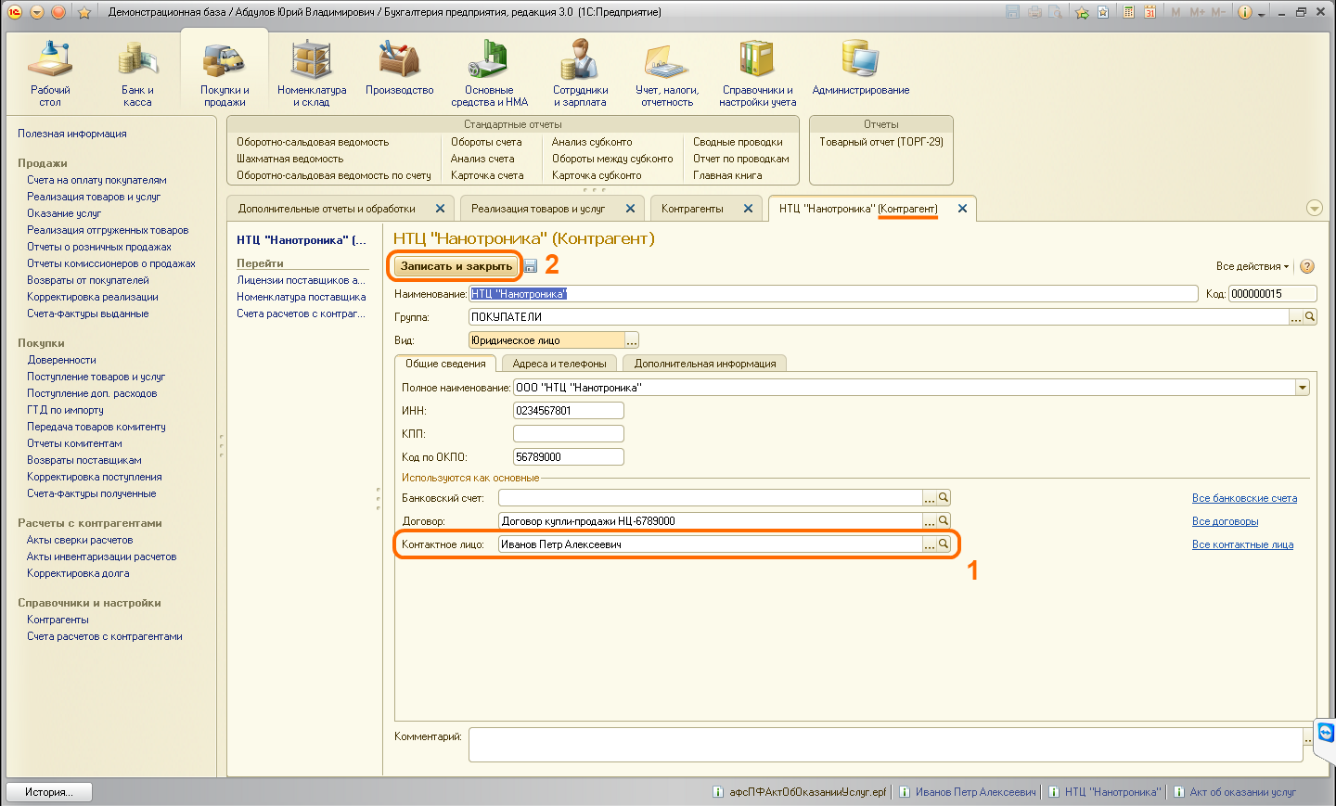Open Контактное лицо record with the magnifier icon
1336x806 pixels.
[944, 544]
